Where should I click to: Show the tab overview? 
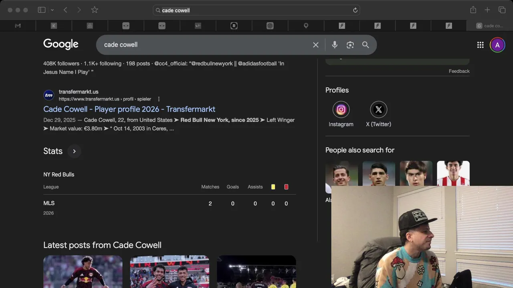(x=502, y=10)
